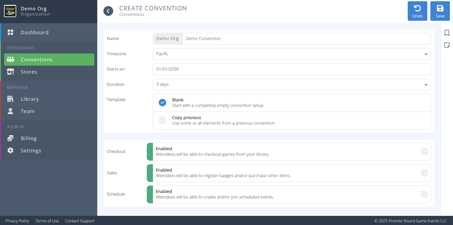Click the Demo Org logo thumbnail

tap(10, 11)
